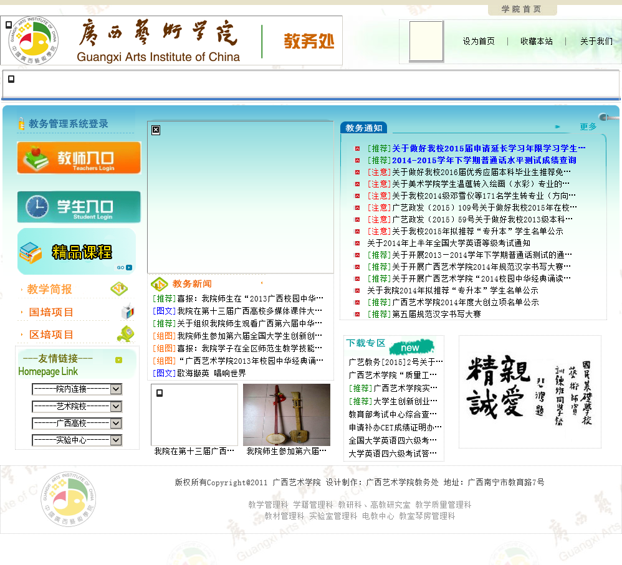Open download 大学英语四六级考试答
The height and width of the screenshot is (565, 622).
point(392,453)
